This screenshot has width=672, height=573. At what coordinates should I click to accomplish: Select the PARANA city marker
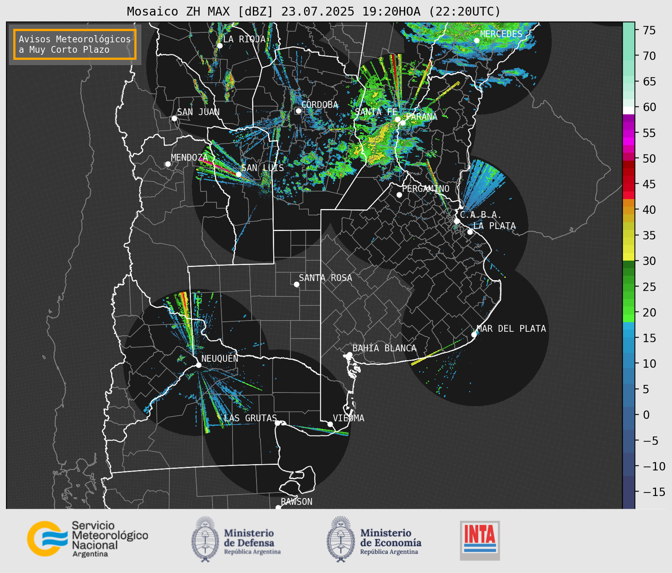pos(403,123)
